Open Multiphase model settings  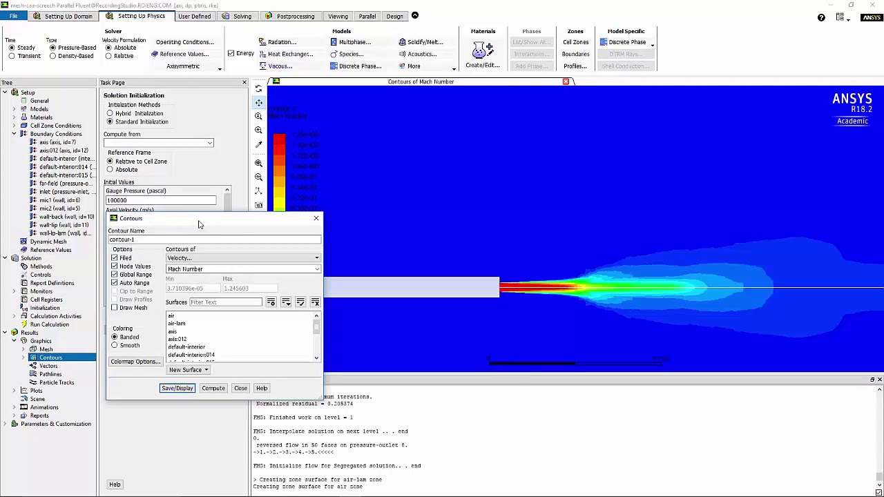tap(350, 42)
